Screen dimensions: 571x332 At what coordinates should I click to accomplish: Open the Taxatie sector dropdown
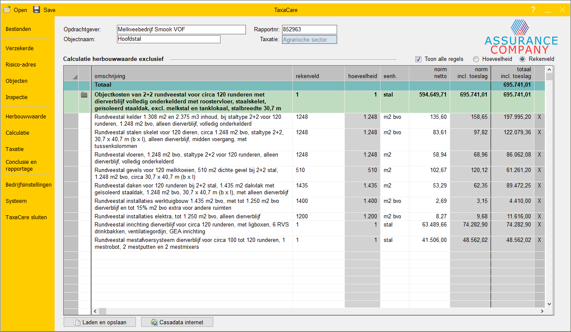[309, 40]
